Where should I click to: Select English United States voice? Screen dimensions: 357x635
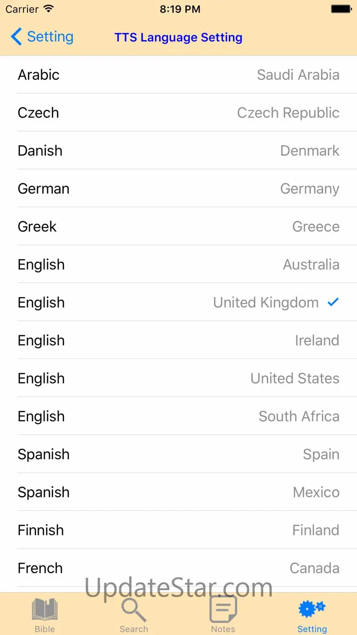[178, 378]
